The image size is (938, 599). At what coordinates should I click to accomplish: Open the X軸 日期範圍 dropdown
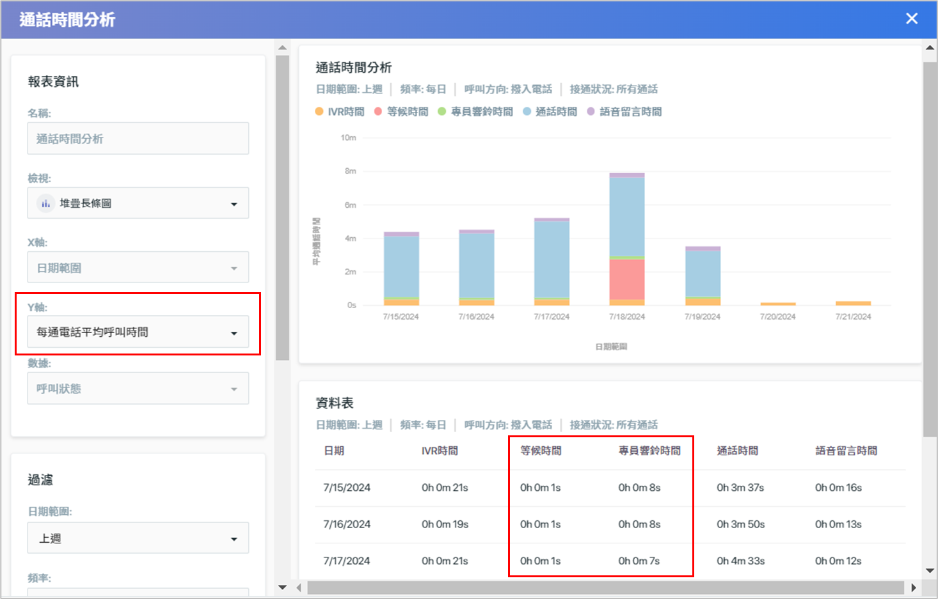tap(138, 267)
